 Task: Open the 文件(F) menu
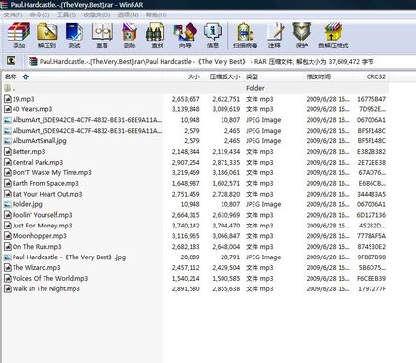pos(14,15)
